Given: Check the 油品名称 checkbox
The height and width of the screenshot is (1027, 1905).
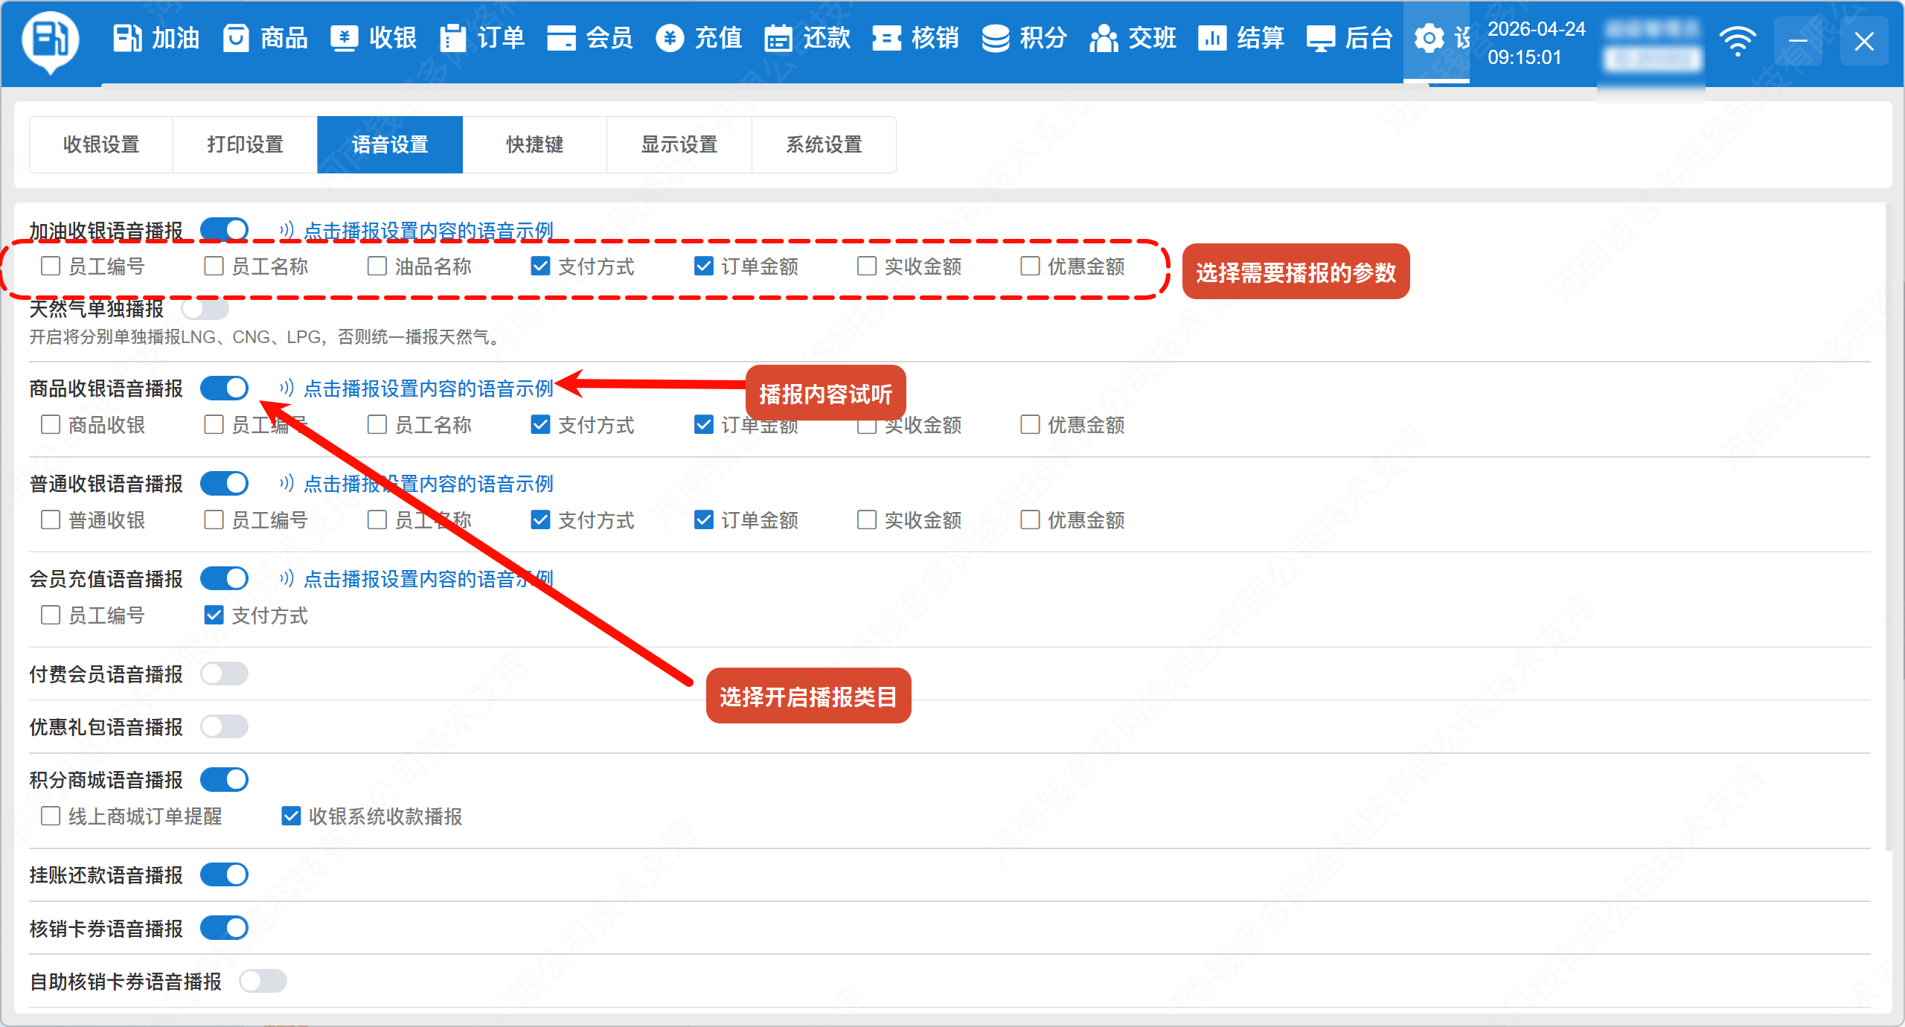Looking at the screenshot, I should pos(377,266).
